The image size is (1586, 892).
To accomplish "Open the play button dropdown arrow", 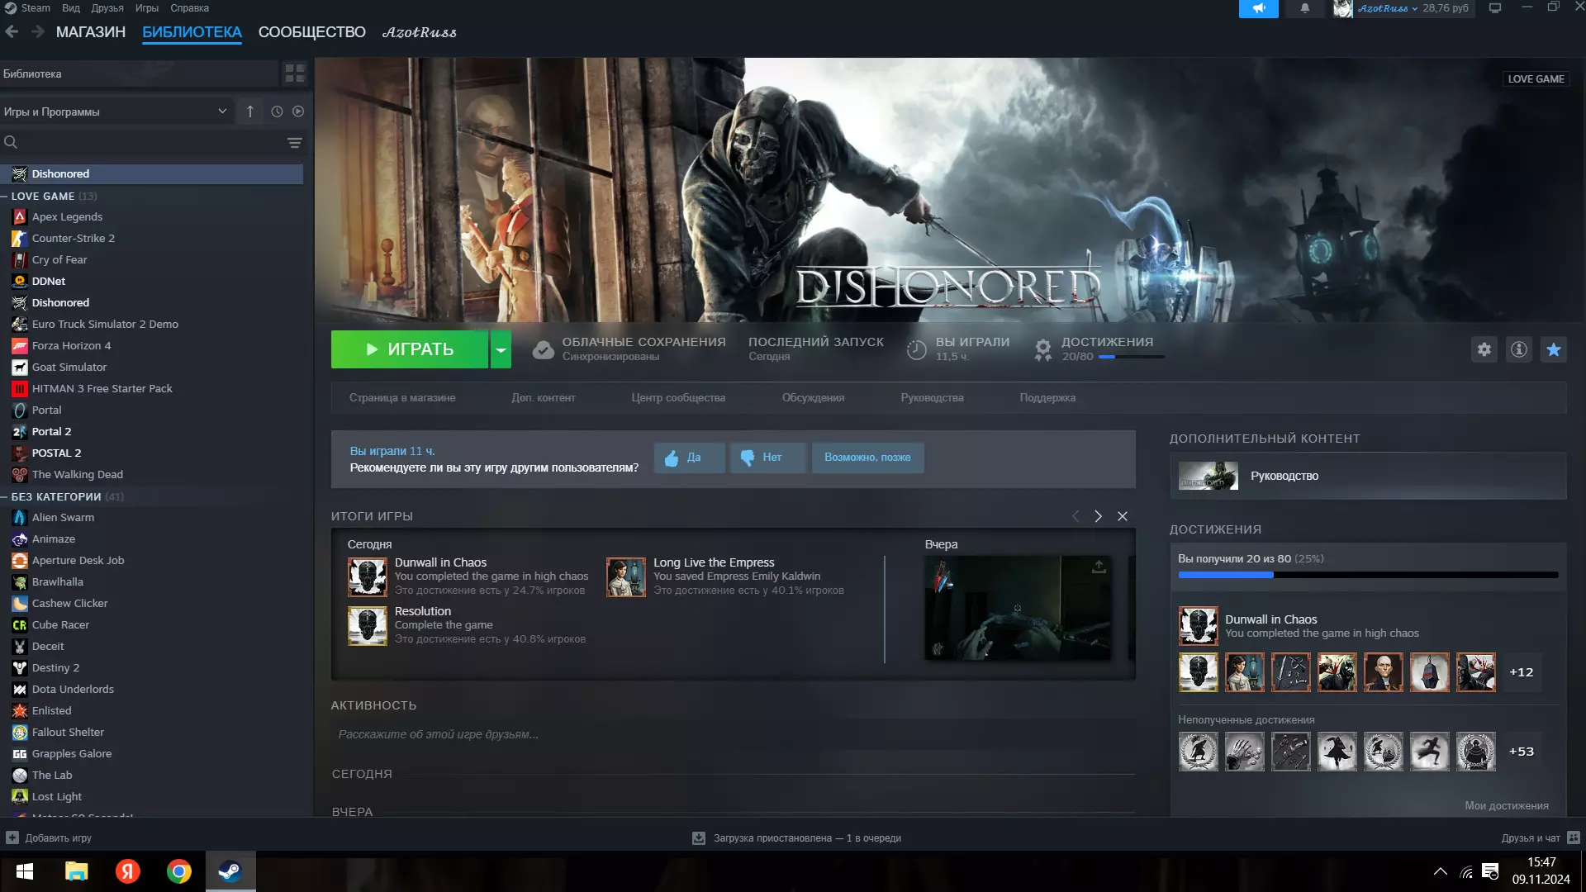I will click(x=501, y=349).
